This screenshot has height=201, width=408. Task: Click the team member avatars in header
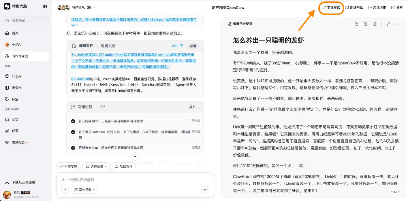coord(63,7)
